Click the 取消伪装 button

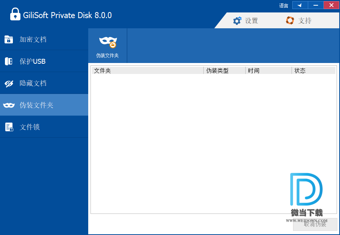pyautogui.click(x=315, y=224)
